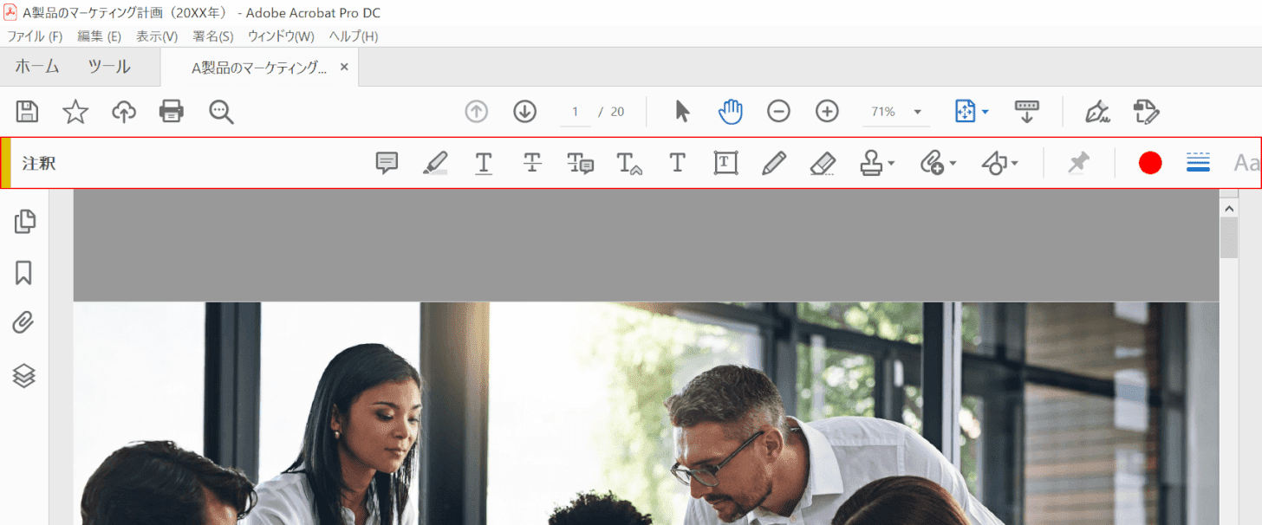Open the Aa text properties control
The width and height of the screenshot is (1262, 525).
point(1247,163)
